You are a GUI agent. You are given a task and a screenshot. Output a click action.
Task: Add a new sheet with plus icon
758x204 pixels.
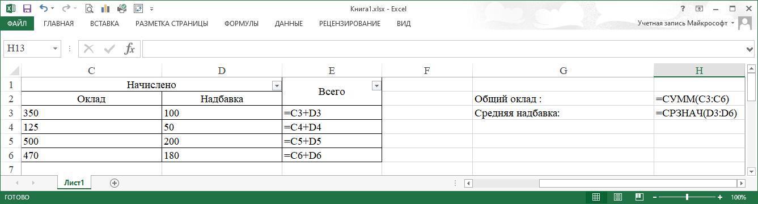115,183
